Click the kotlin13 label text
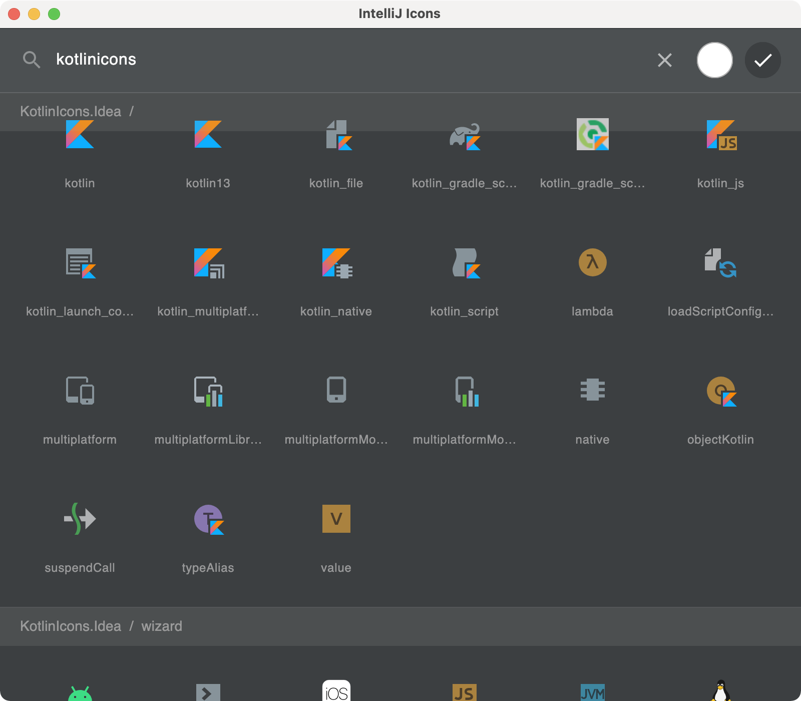 tap(208, 183)
